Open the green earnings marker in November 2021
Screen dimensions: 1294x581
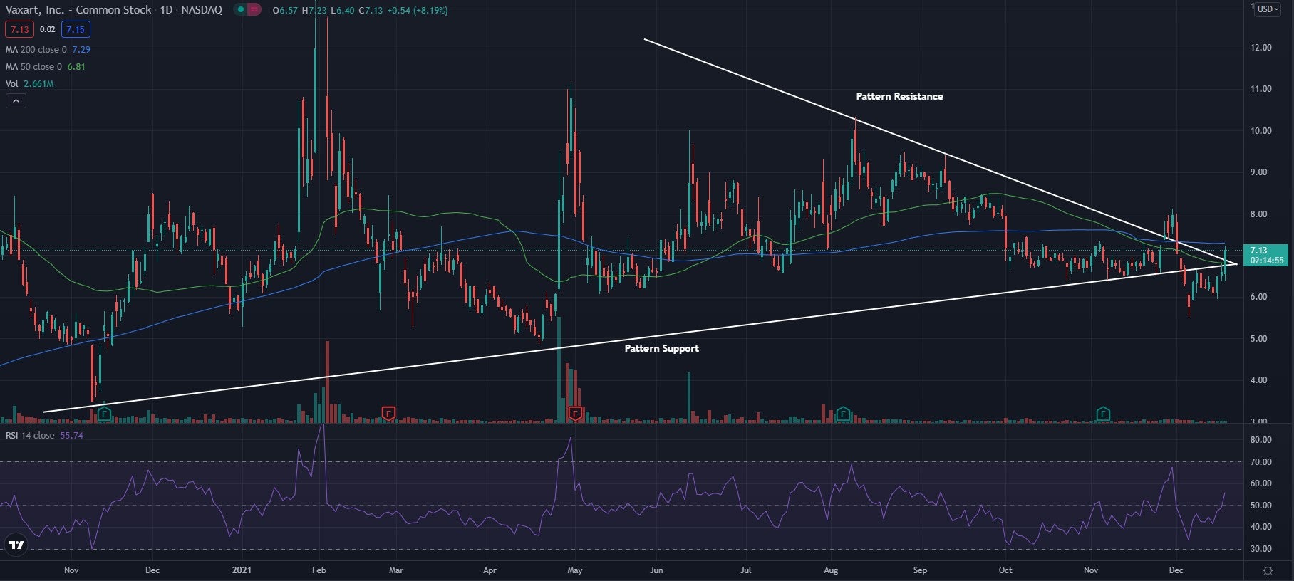coord(1103,413)
